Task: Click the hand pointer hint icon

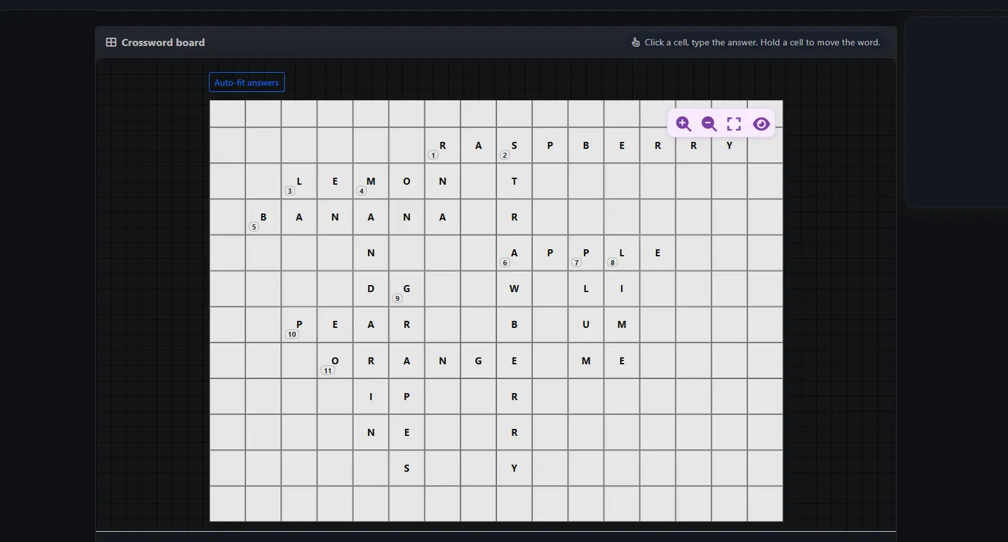Action: 636,42
